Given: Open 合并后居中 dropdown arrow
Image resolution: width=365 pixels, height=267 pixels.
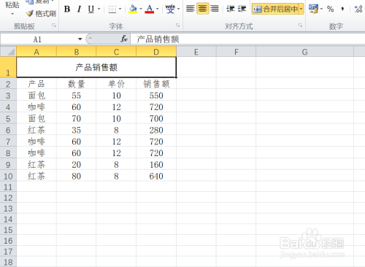Looking at the screenshot, I should (x=301, y=9).
